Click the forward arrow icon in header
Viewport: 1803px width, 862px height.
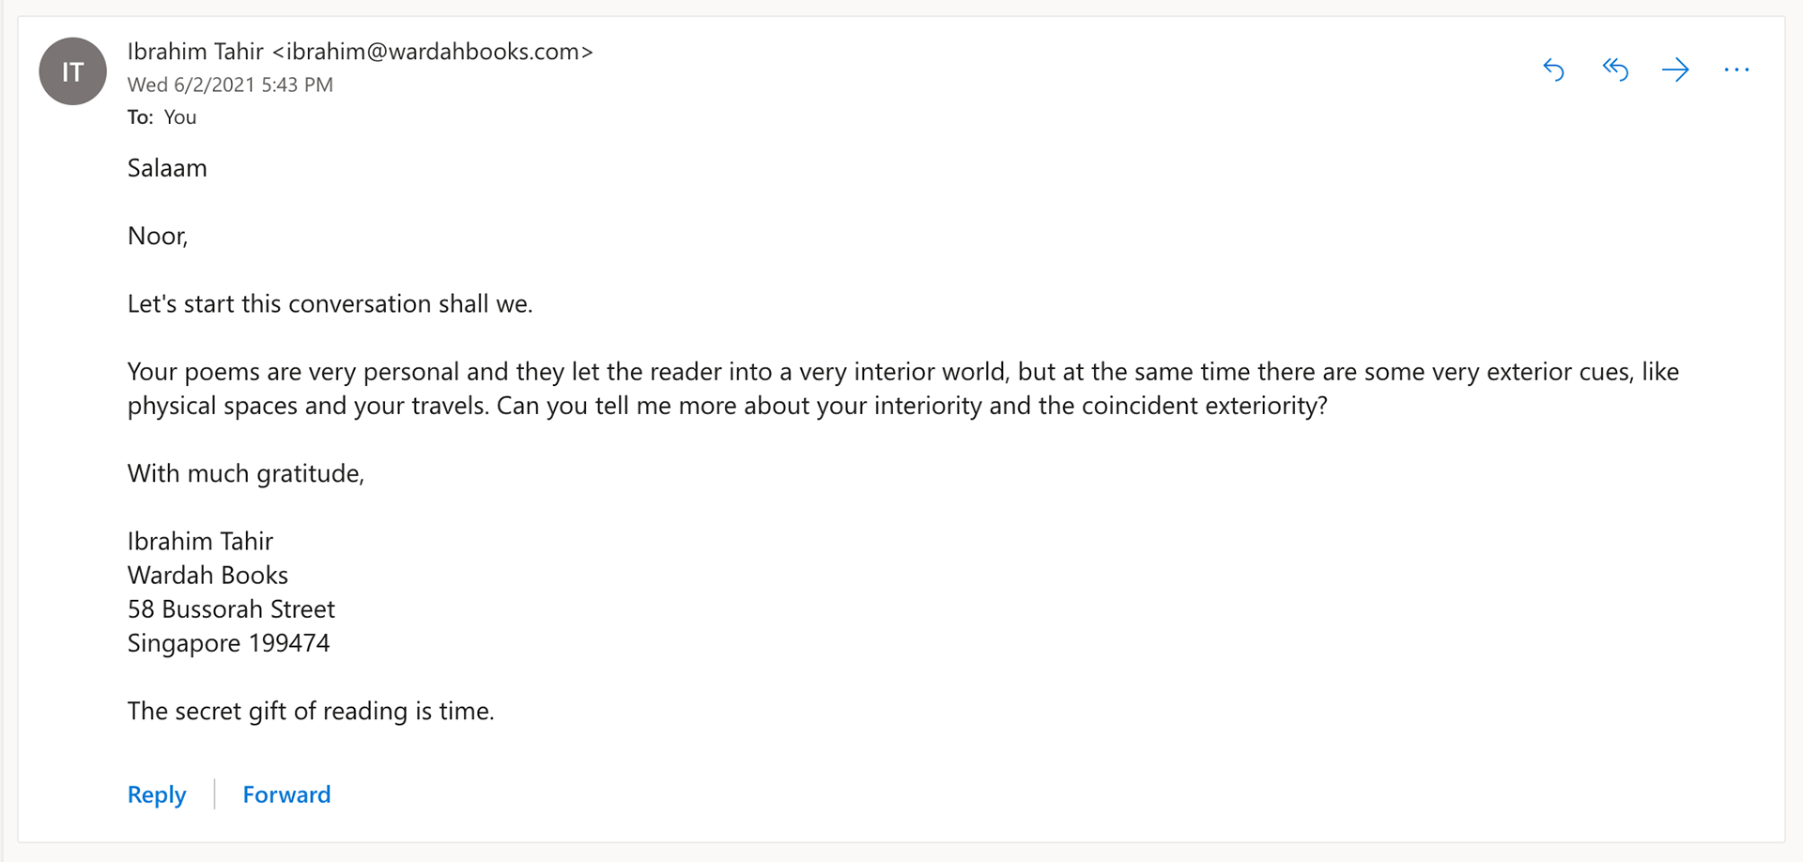coord(1675,69)
